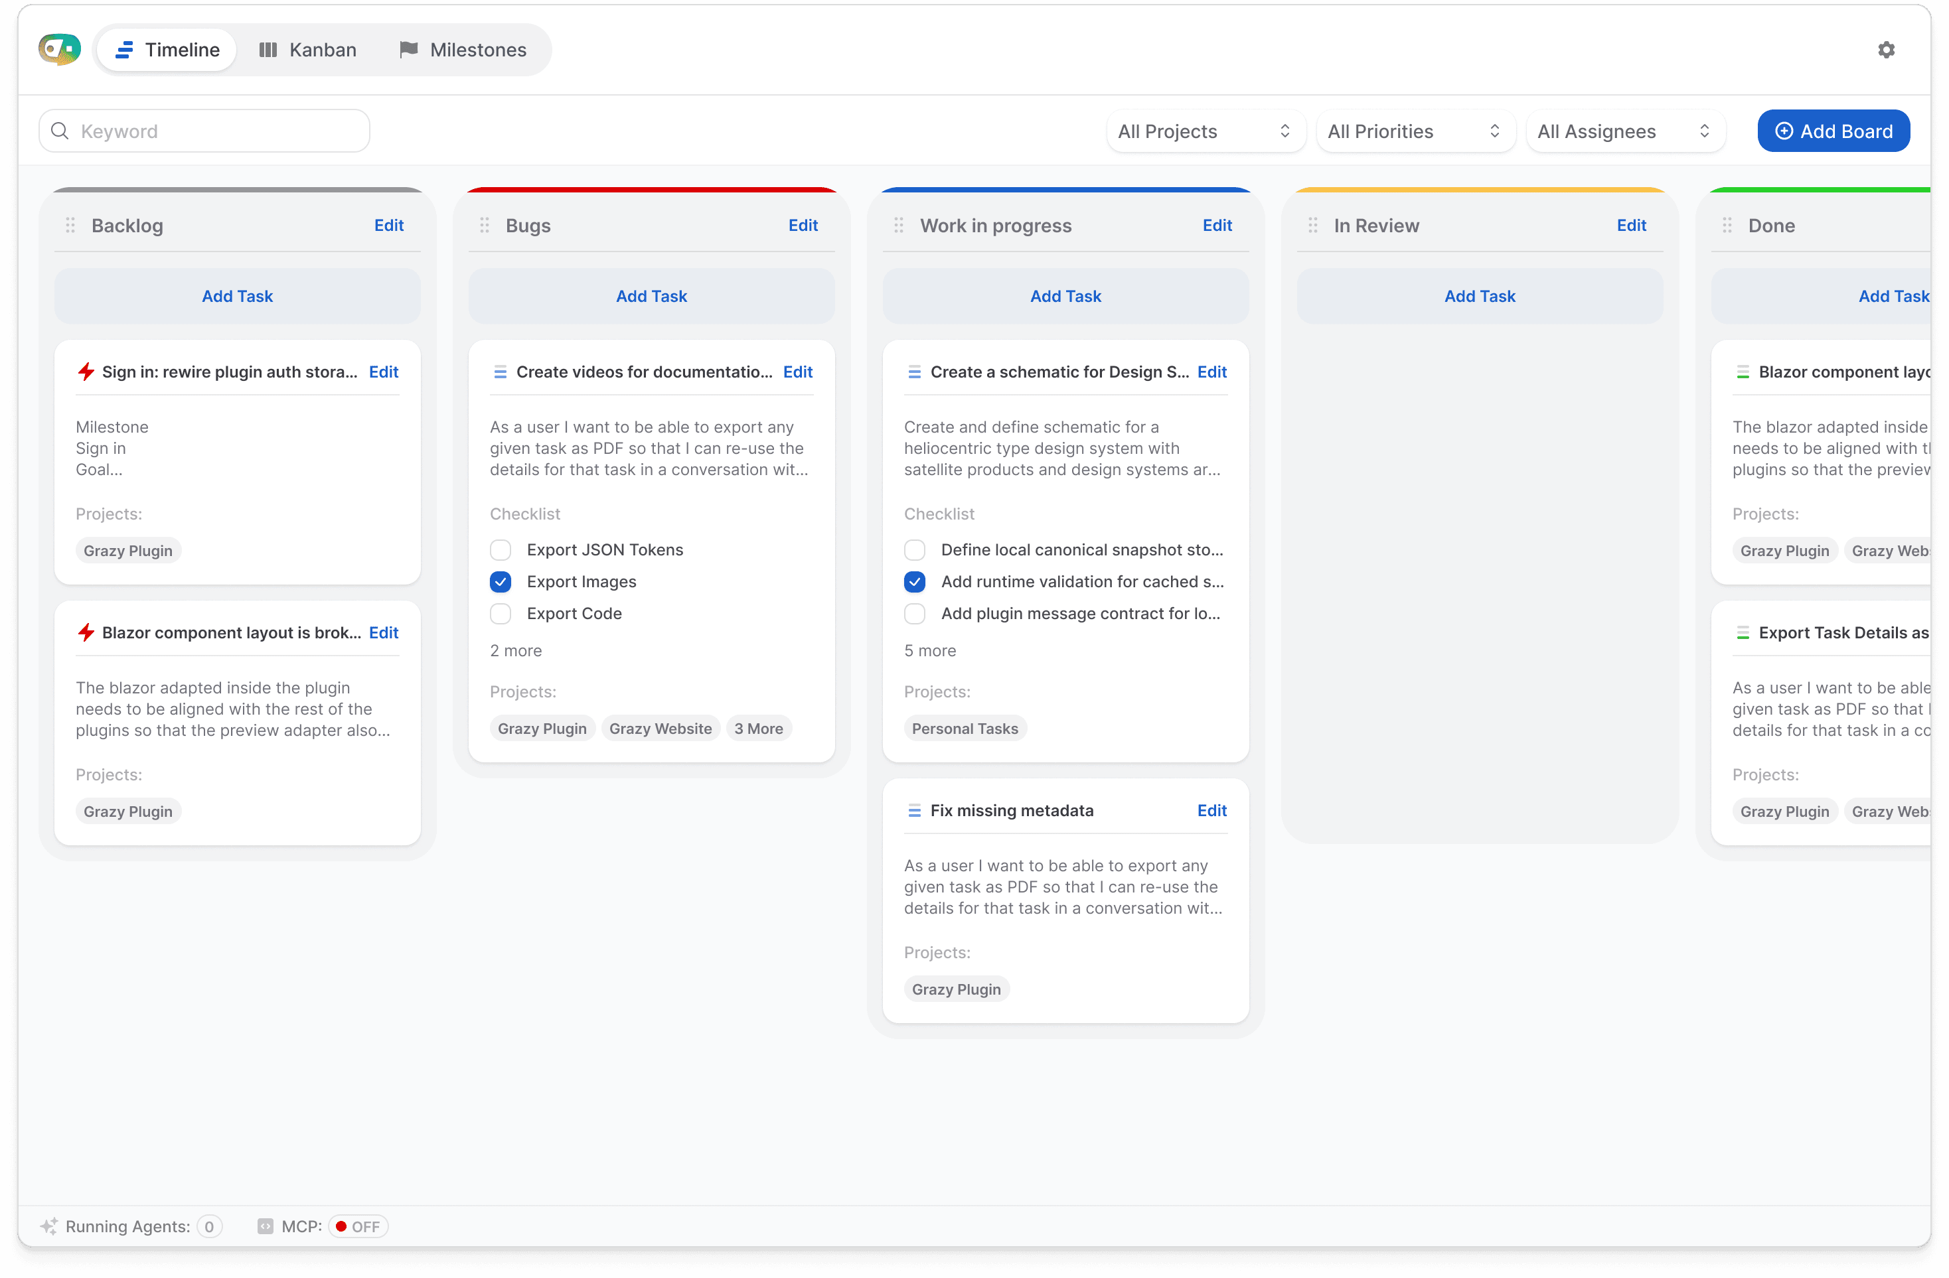Viewport: 1949px width, 1278px height.
Task: Check Add plugin message contract checkbox
Action: (x=915, y=614)
